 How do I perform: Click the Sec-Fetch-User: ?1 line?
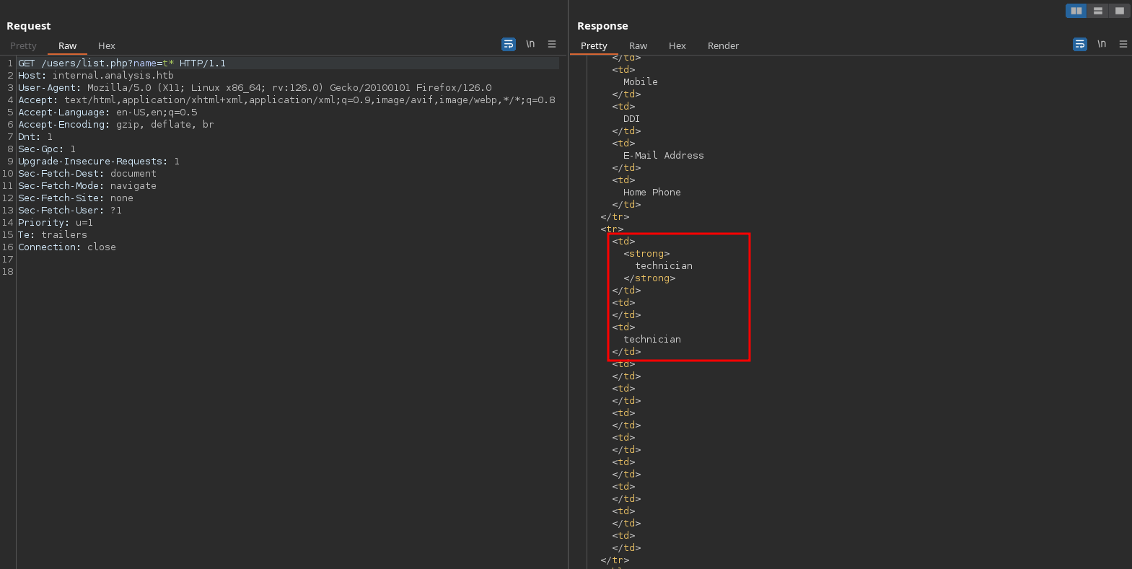pyautogui.click(x=70, y=211)
